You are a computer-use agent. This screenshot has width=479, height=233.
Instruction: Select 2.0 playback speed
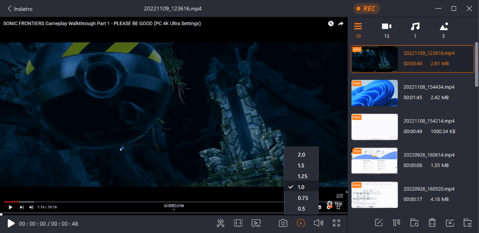coord(301,155)
